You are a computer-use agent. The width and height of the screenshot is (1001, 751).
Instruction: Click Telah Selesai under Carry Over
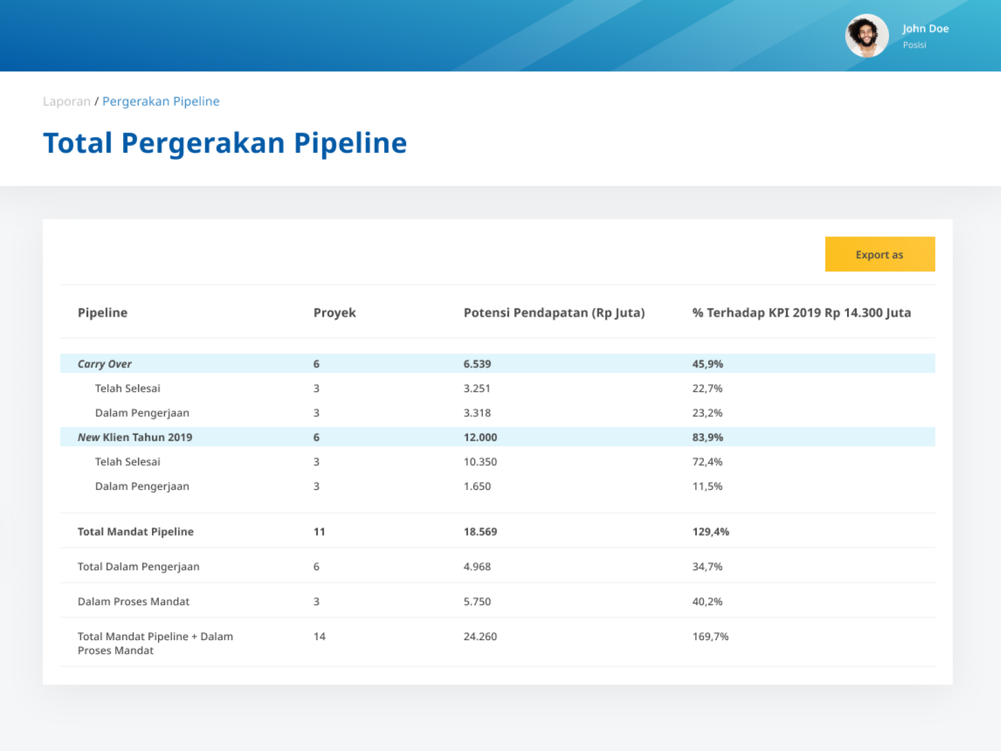coord(128,388)
